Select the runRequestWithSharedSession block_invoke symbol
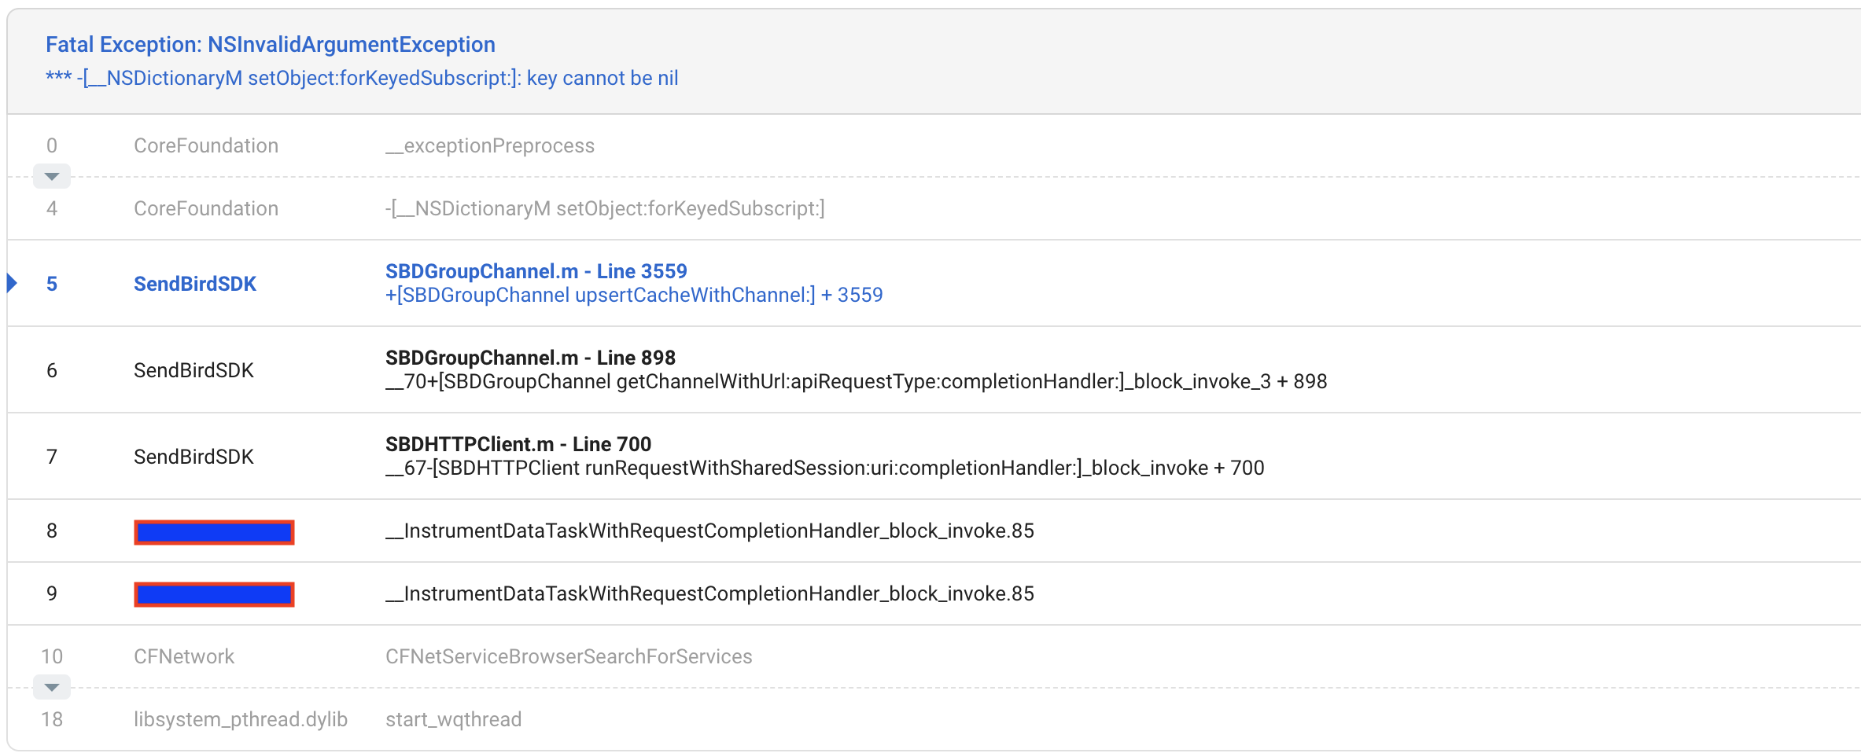This screenshot has width=1861, height=753. (824, 468)
